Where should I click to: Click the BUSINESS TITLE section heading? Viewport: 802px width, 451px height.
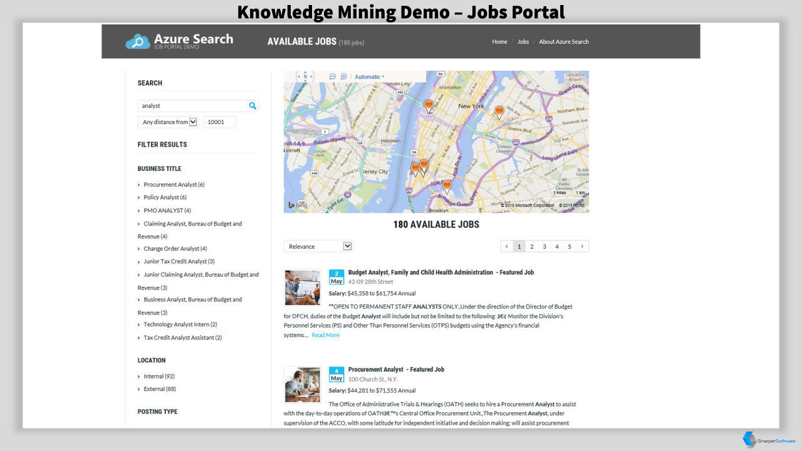[159, 168]
